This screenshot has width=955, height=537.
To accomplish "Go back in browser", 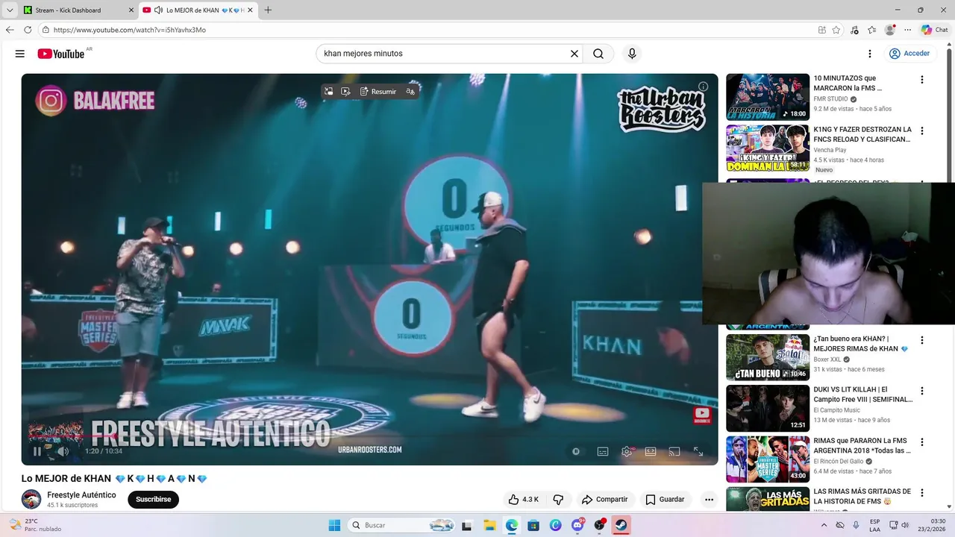I will [10, 30].
